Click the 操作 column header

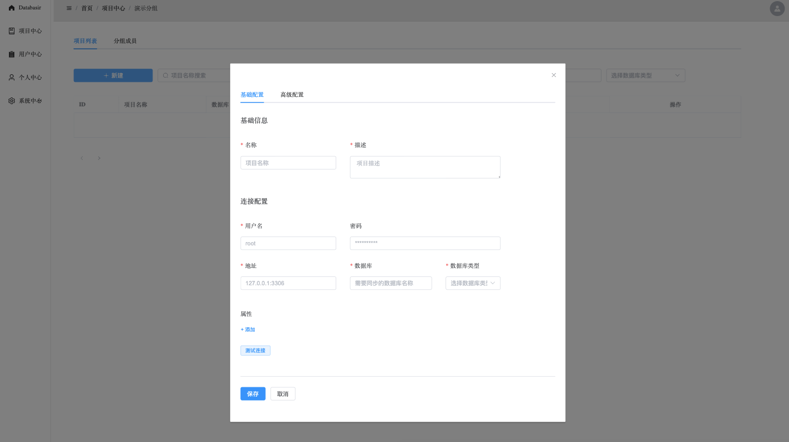[675, 105]
